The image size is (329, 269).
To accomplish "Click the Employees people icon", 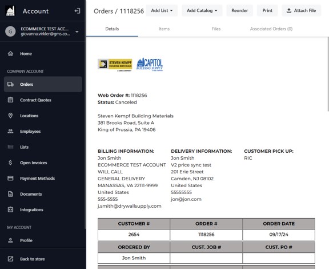I will coord(10,131).
